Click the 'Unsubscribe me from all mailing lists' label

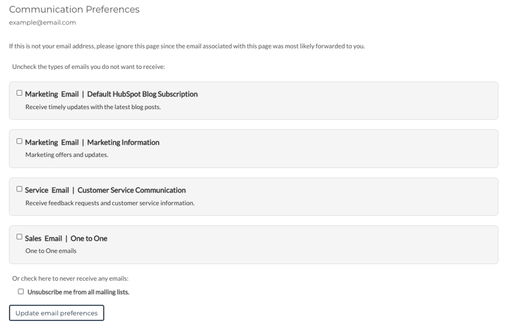click(x=78, y=292)
